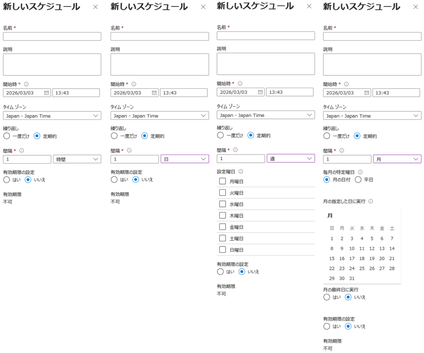
Task: Click the info icon next to 設定曜日
Action: (x=241, y=172)
